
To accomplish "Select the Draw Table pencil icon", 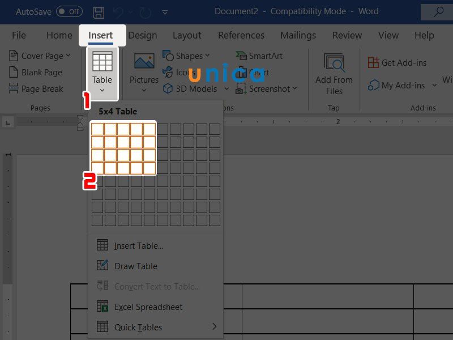I will (102, 265).
